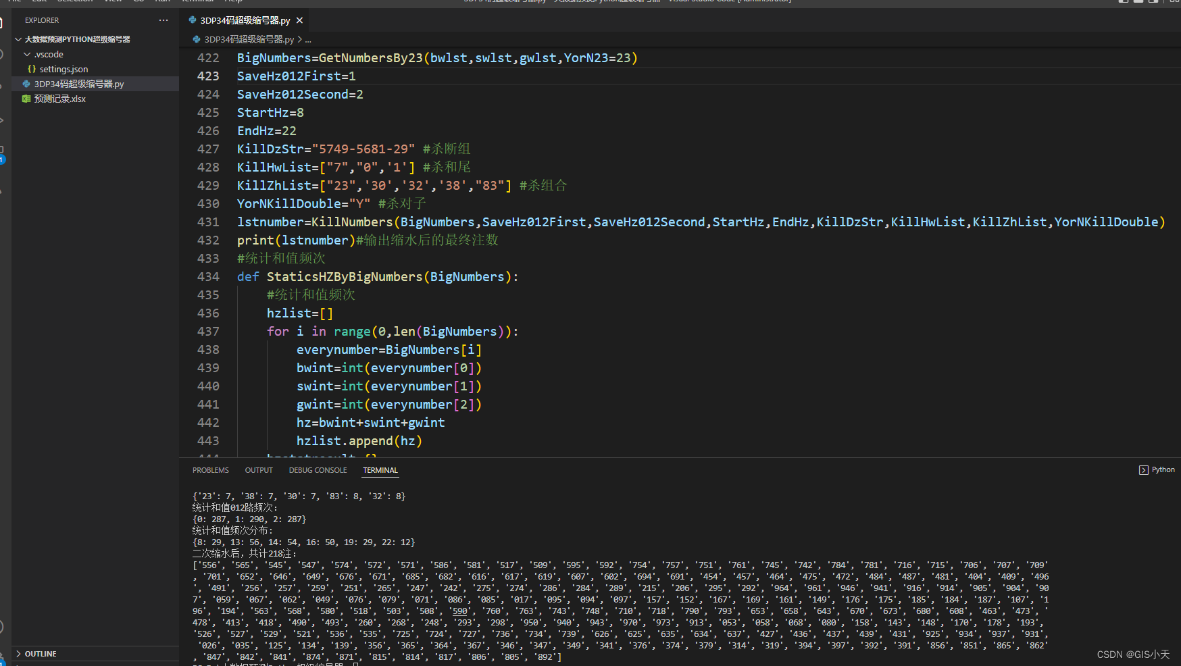Image resolution: width=1181 pixels, height=666 pixels.
Task: Place cursor on SaveHz012First=1 line
Action: [296, 76]
